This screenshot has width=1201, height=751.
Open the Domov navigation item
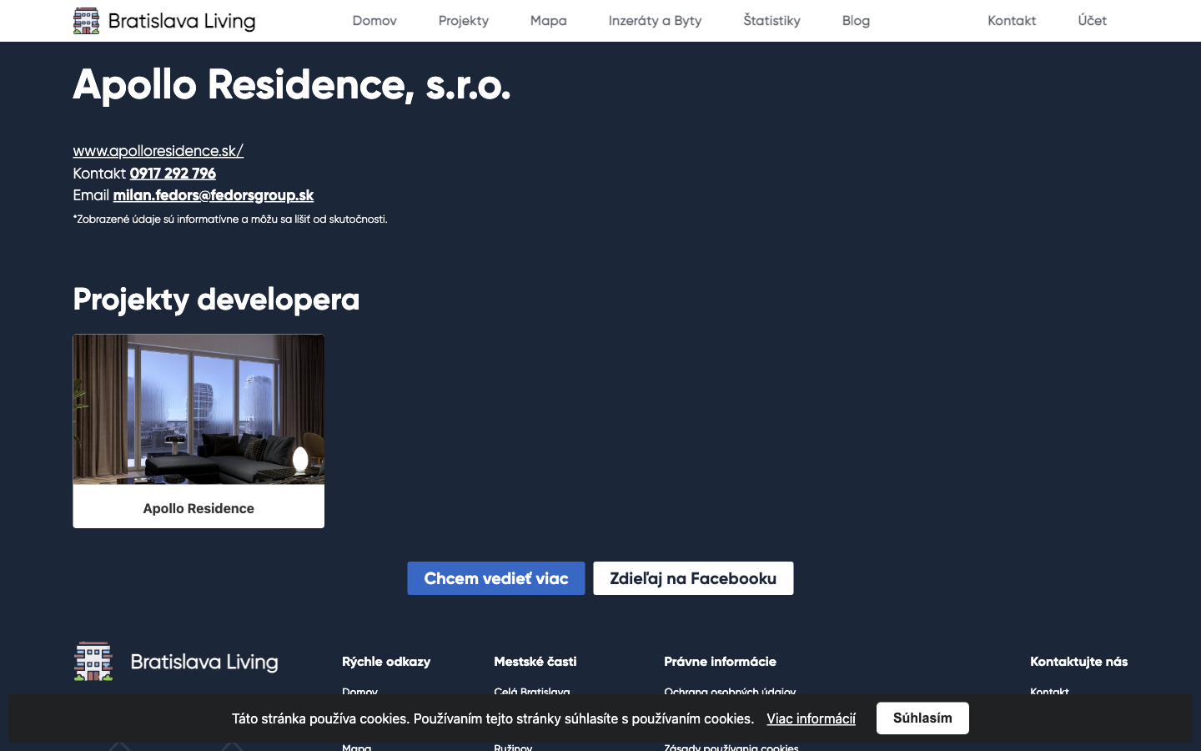374,20
